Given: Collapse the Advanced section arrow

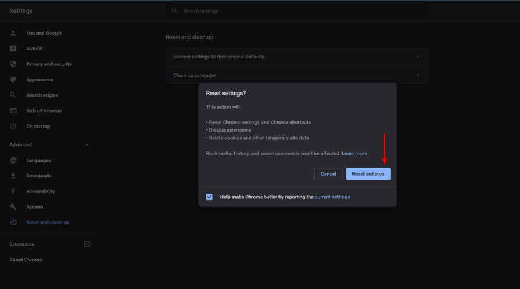Looking at the screenshot, I should pos(87,144).
